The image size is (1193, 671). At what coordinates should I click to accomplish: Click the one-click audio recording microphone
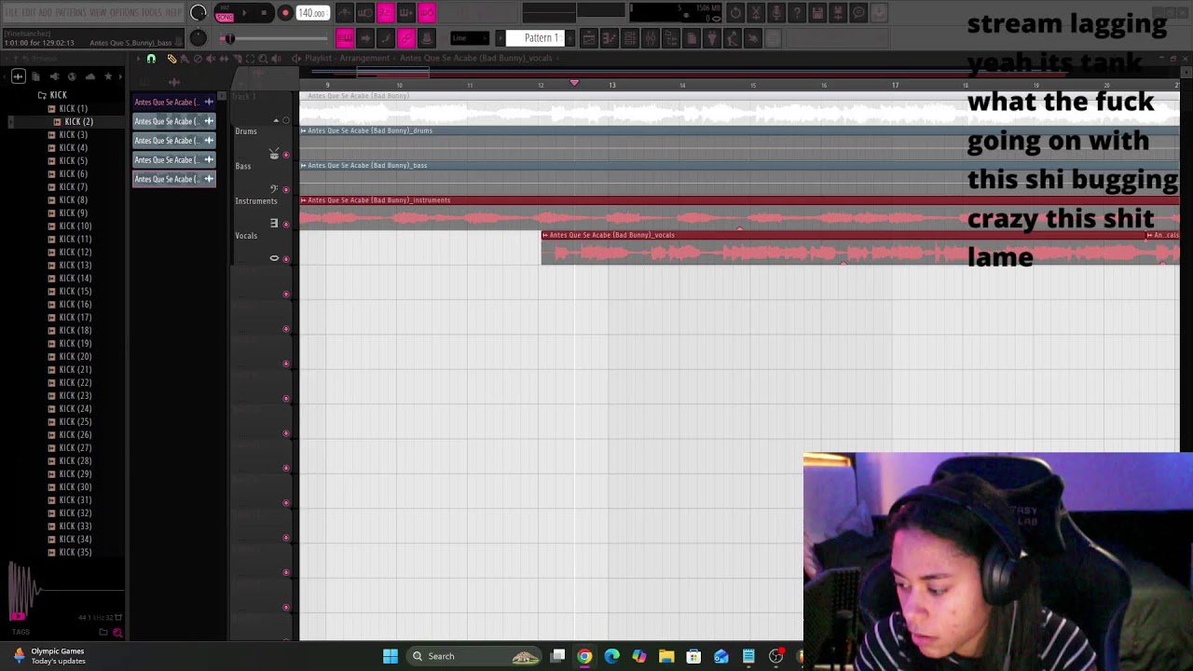(x=776, y=13)
